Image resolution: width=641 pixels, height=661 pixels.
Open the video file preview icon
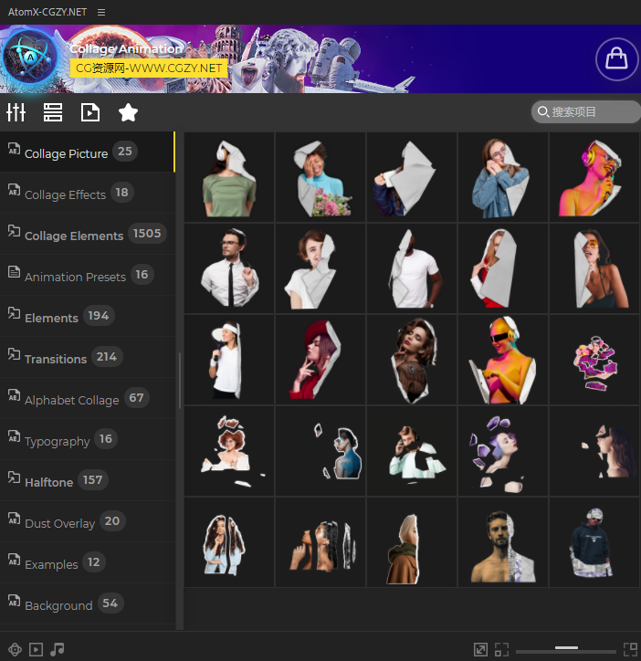pyautogui.click(x=89, y=112)
